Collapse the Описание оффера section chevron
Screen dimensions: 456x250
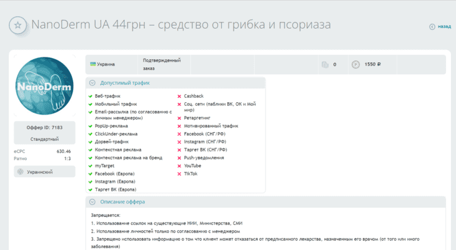[x=92, y=202]
